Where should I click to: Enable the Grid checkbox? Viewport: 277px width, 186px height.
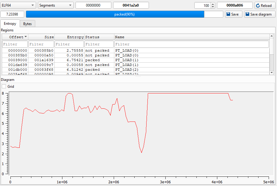point(4,87)
